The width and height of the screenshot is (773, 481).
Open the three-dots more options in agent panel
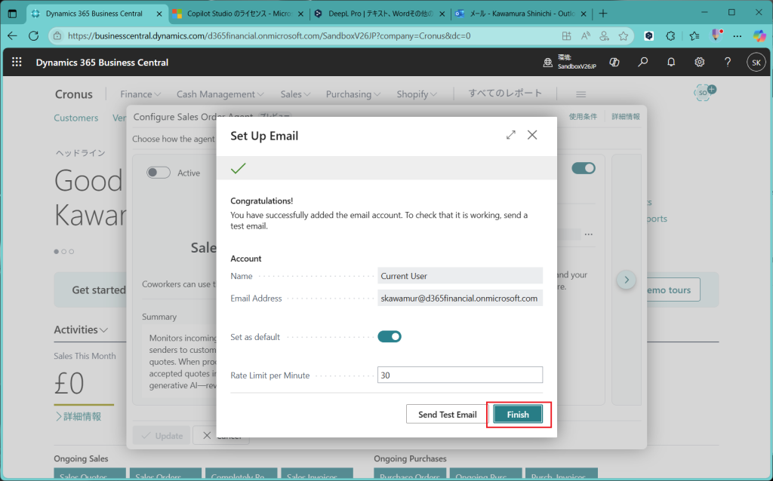(589, 234)
